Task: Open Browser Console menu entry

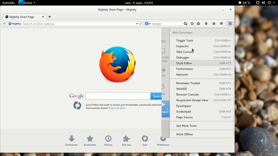Action: click(x=202, y=94)
